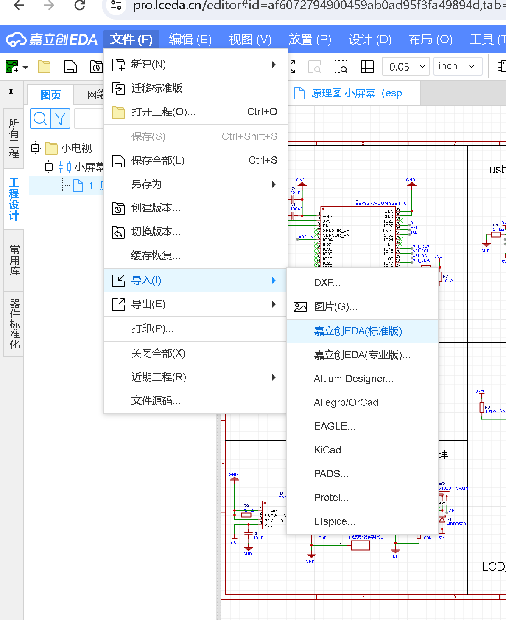Click the open folder toolbar icon

(x=44, y=67)
